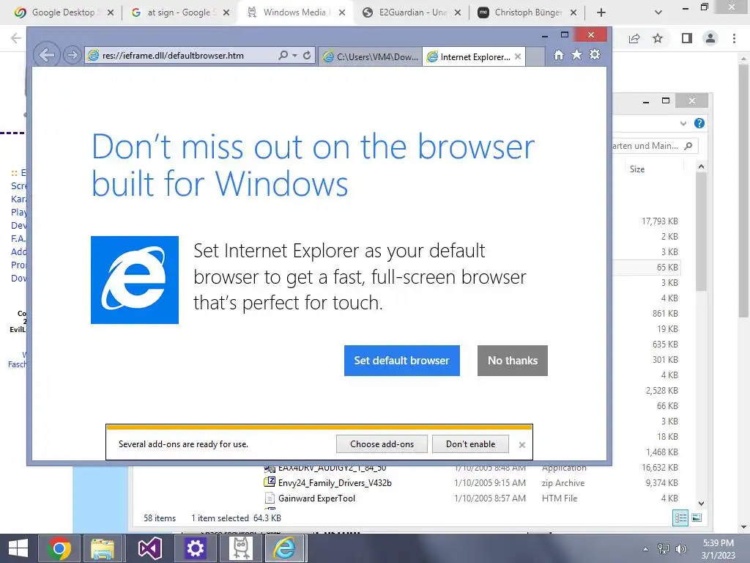
Task: Open a new blank IE tab
Action: tap(535, 57)
